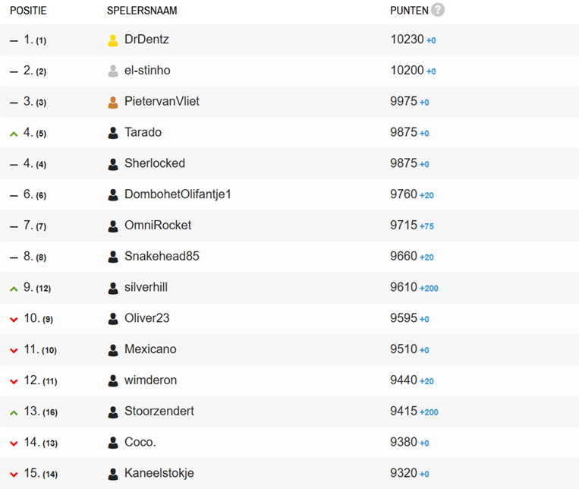Click DrDentz's gold player icon

click(113, 40)
